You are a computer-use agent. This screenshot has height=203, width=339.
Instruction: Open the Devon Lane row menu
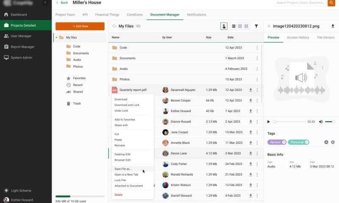coord(257,154)
